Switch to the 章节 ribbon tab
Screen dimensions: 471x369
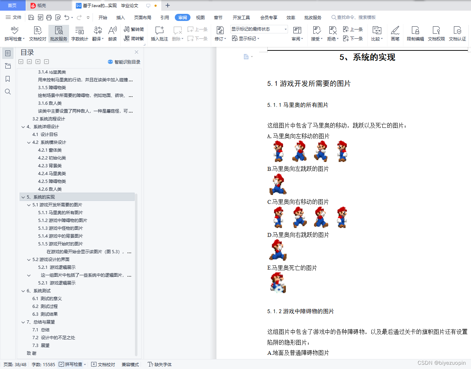tap(218, 17)
